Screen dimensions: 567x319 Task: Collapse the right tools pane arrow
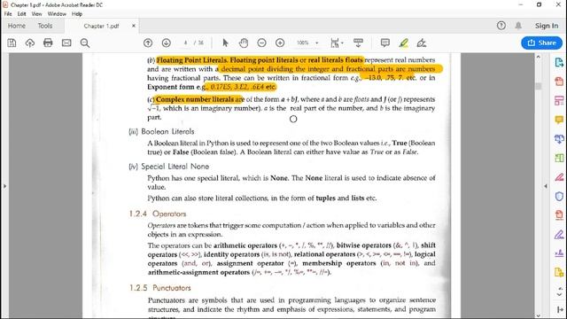coord(546,186)
